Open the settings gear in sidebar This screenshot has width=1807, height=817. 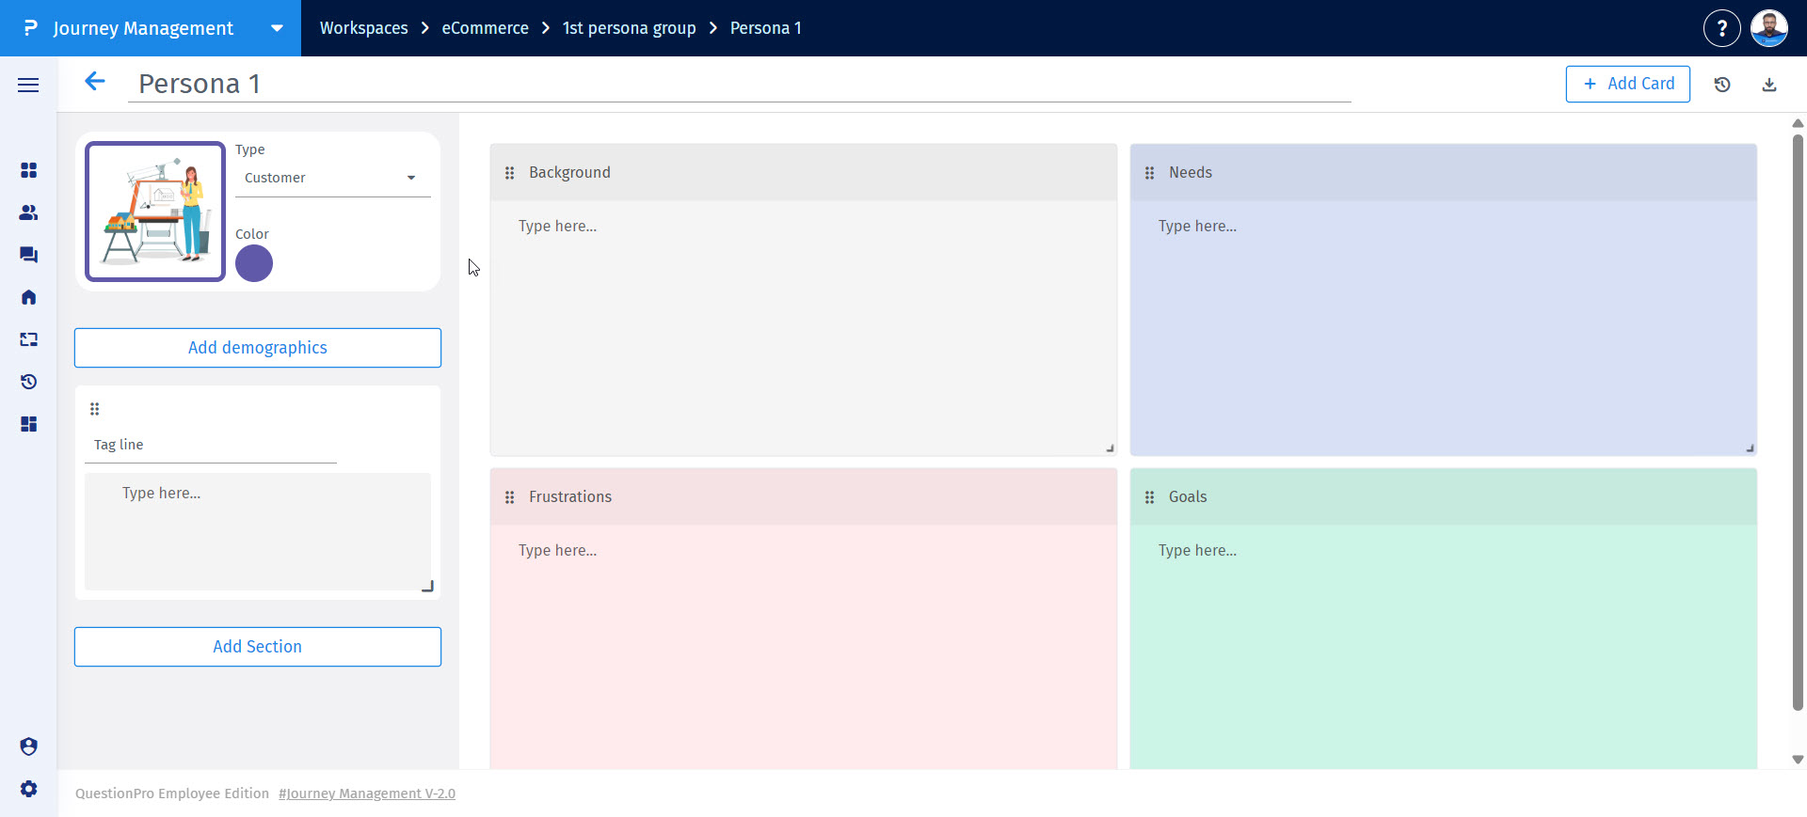click(29, 789)
